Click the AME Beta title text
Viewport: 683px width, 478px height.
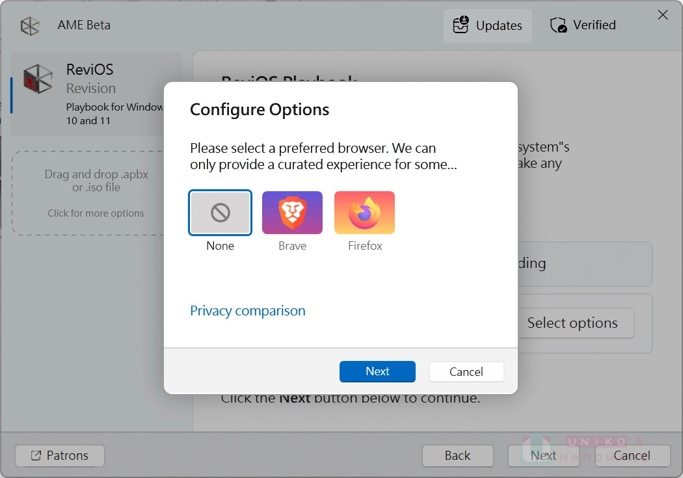84,25
